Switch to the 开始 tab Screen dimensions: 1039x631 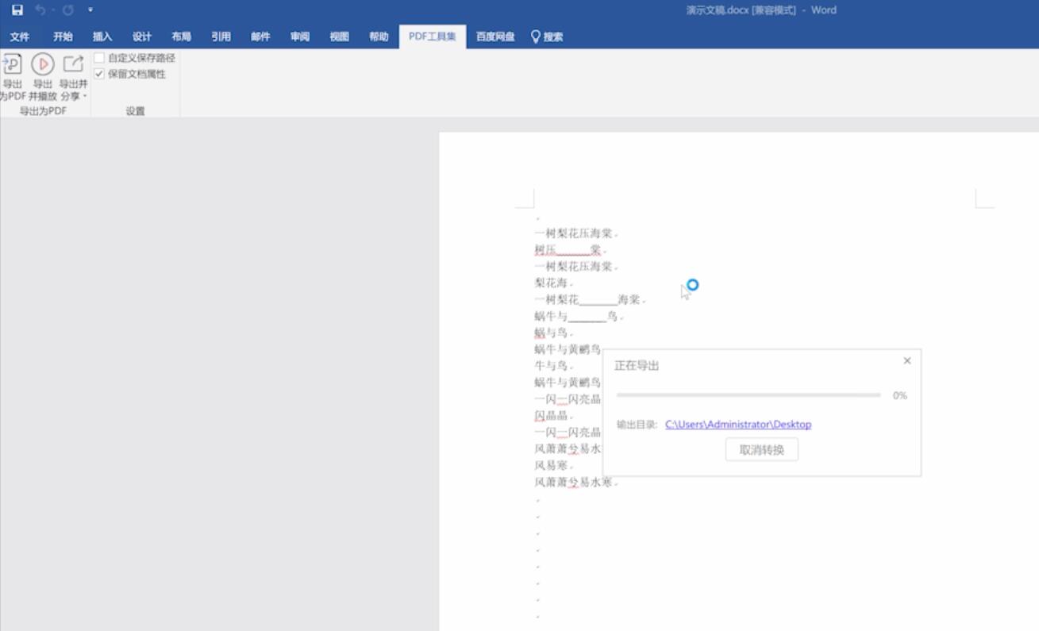point(63,37)
